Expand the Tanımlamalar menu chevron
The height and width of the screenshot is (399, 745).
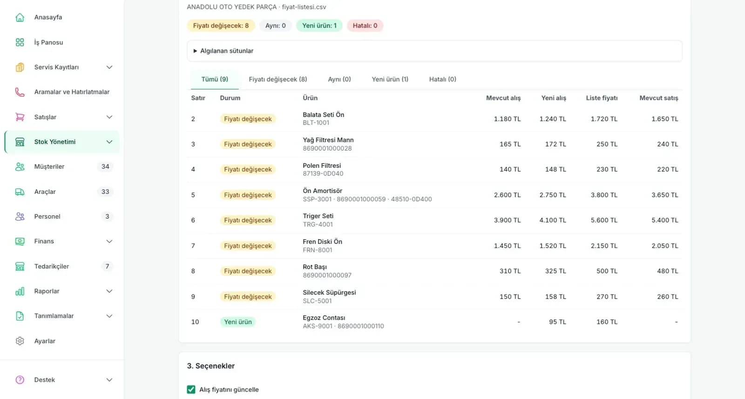109,316
